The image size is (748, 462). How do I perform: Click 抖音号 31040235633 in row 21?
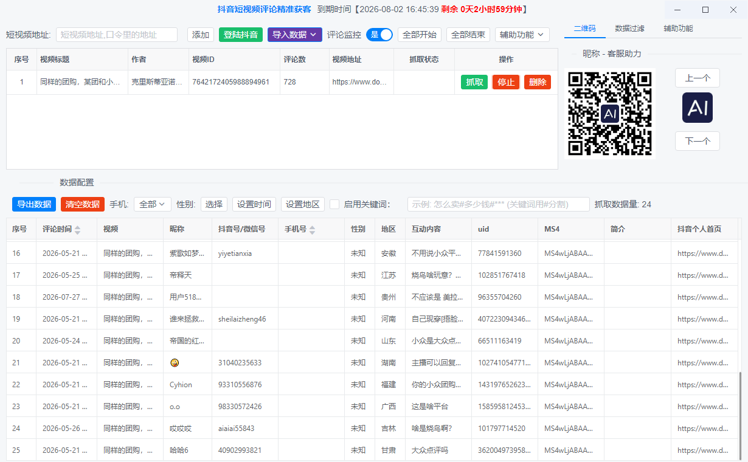240,363
